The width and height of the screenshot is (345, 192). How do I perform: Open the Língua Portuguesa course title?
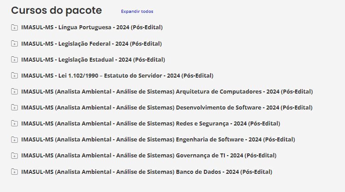[92, 27]
